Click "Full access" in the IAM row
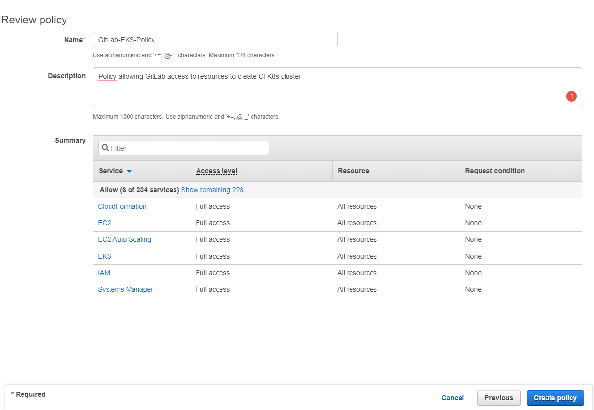This screenshot has height=410, width=594. [213, 273]
